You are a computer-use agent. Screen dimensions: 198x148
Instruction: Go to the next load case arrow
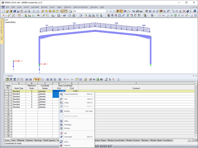[114, 11]
